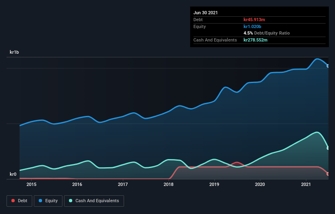Viewport: 335px width, 214px height.
Task: Select the 2017 x-axis label
Action: point(123,184)
